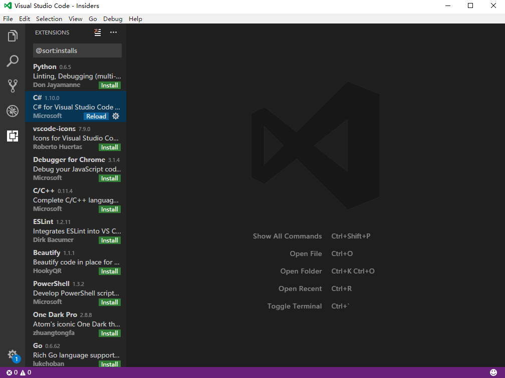Install the Beautify extension
This screenshot has width=505, height=378.
click(110, 271)
